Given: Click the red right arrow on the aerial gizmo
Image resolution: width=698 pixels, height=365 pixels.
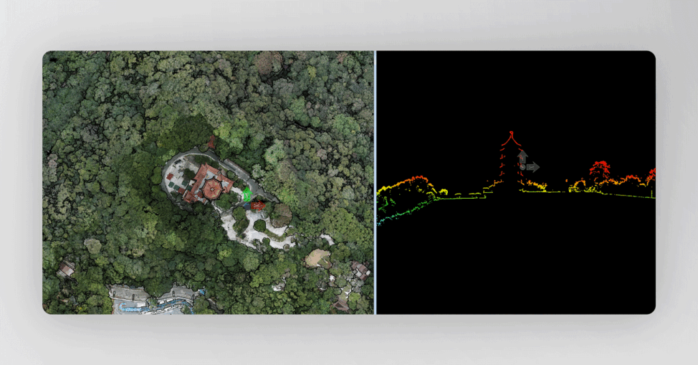Looking at the screenshot, I should coord(258,204).
